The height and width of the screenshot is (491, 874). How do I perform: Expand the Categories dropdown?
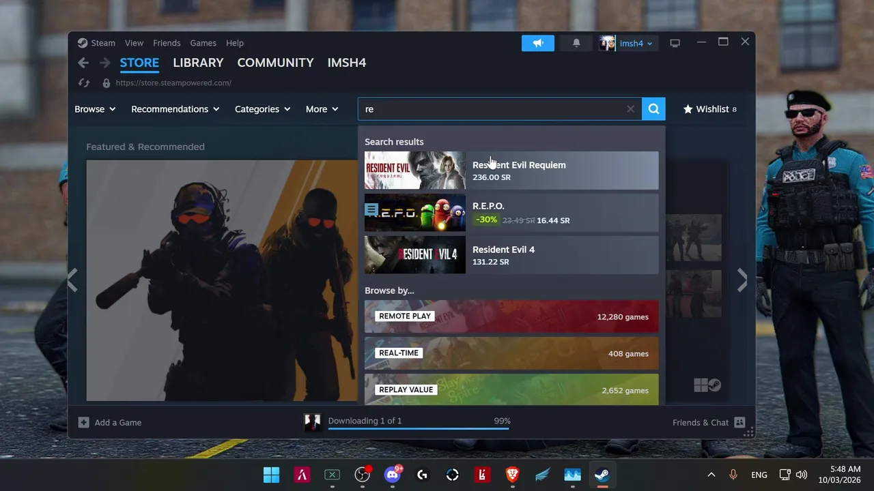pyautogui.click(x=263, y=109)
